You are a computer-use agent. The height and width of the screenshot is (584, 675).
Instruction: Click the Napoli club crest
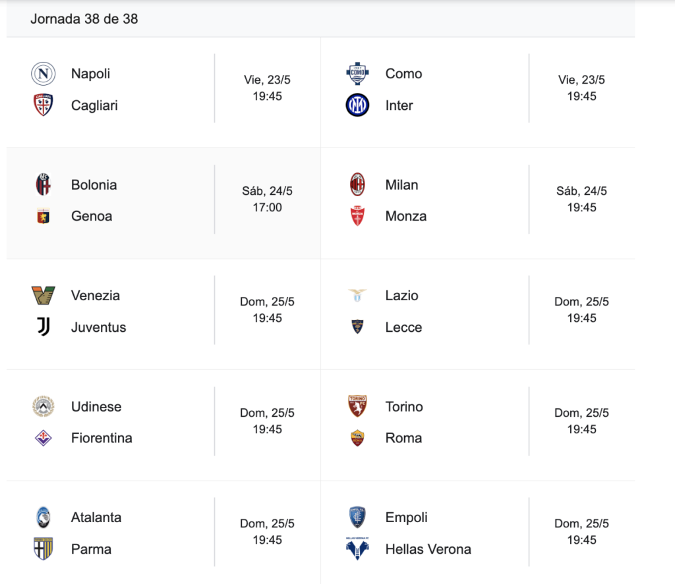pos(43,74)
